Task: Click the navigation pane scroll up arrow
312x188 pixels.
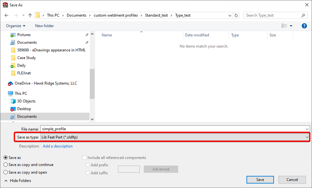Action: coord(92,34)
